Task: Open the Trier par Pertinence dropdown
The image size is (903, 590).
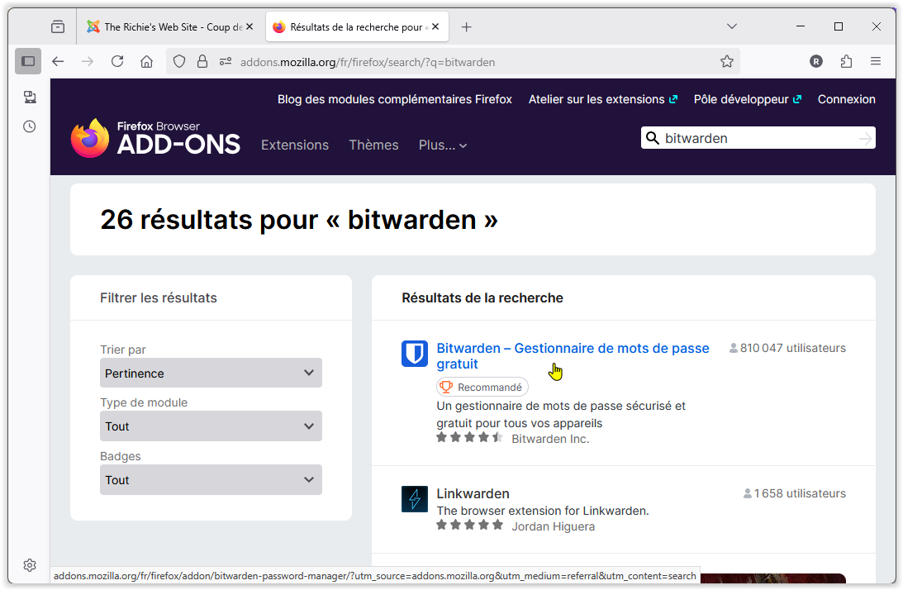Action: pos(211,373)
